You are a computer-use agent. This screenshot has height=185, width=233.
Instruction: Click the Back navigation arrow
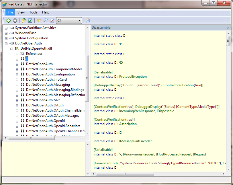pos(9,21)
